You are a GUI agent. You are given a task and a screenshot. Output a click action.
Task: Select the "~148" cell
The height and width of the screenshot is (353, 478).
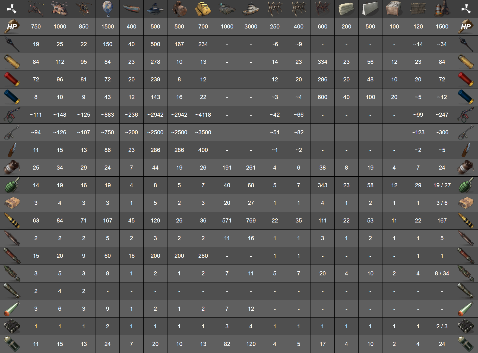[60, 115]
